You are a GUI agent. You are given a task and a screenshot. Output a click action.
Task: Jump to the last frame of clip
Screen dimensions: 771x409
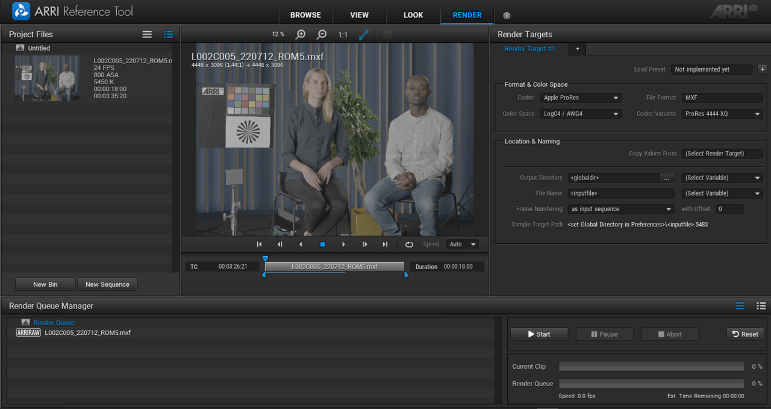pos(385,245)
